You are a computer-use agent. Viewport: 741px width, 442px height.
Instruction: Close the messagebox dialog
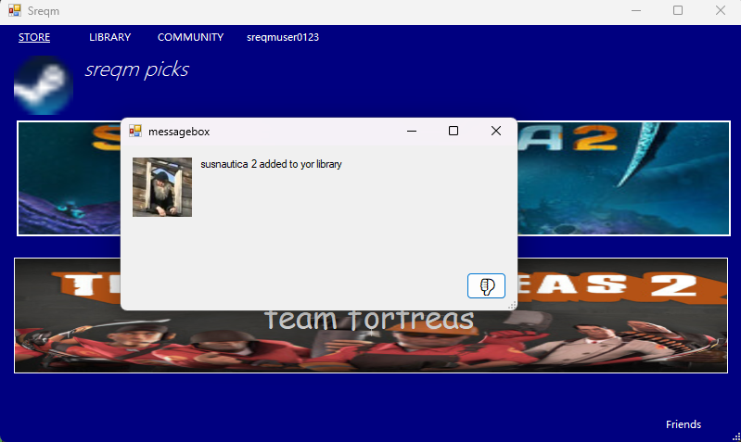coord(496,131)
